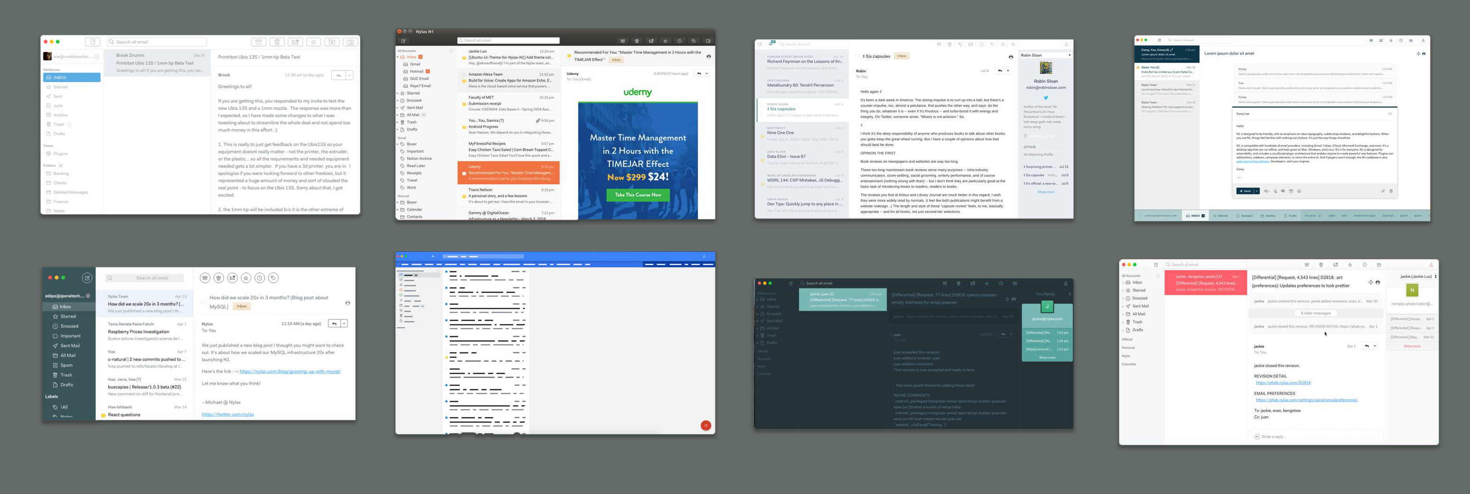Click print icon beside Six capsules subject
The image size is (1470, 494).
pos(1011,57)
